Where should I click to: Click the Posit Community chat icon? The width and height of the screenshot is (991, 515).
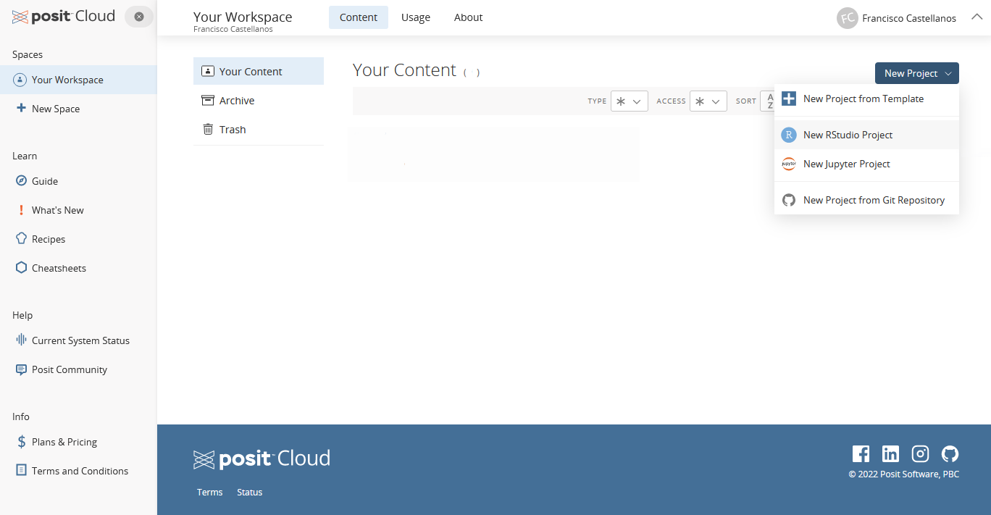click(21, 369)
